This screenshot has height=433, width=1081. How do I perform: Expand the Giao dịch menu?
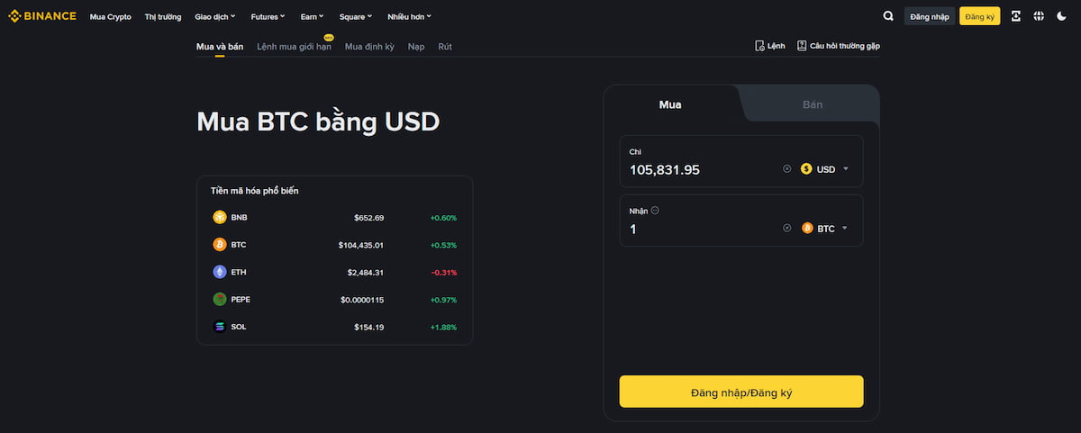pyautogui.click(x=215, y=16)
